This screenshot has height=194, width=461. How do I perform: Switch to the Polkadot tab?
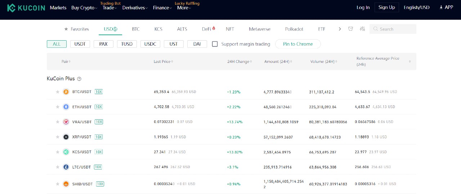(294, 29)
